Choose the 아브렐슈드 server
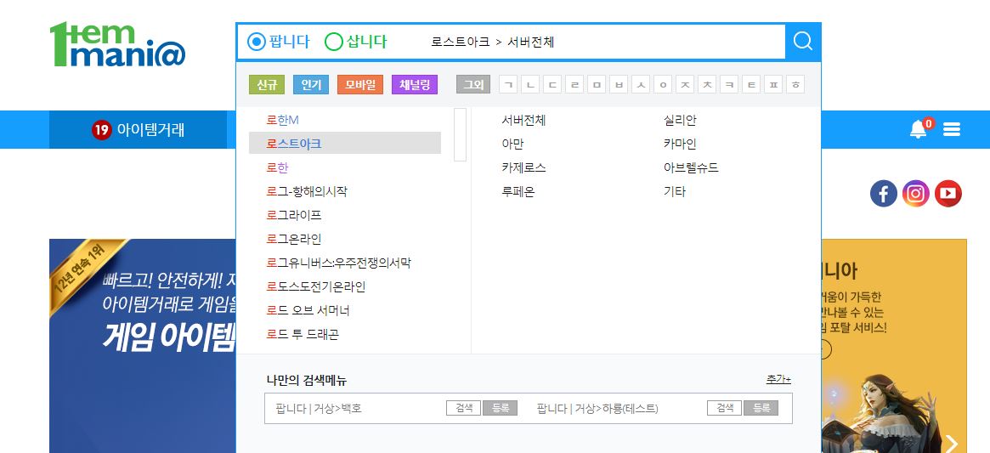Viewport: 990px width, 453px height. [691, 167]
